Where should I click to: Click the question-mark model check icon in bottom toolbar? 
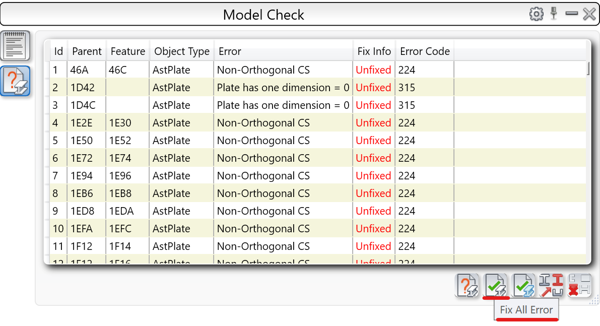tap(468, 286)
